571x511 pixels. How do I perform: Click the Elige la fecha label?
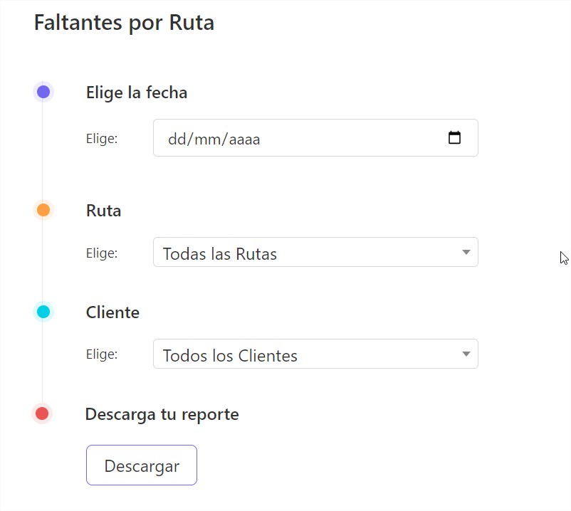click(136, 92)
